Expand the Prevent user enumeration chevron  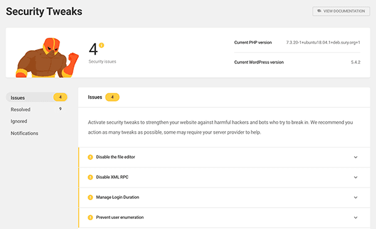[x=355, y=218]
